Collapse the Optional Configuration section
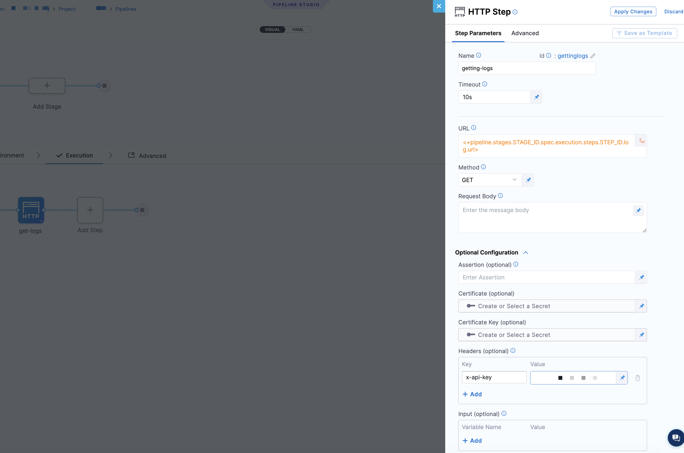684x453 pixels. point(525,252)
